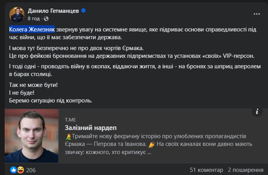
Task: Click the "Беремо ситуацію під контроль." line
Action: (x=50, y=100)
